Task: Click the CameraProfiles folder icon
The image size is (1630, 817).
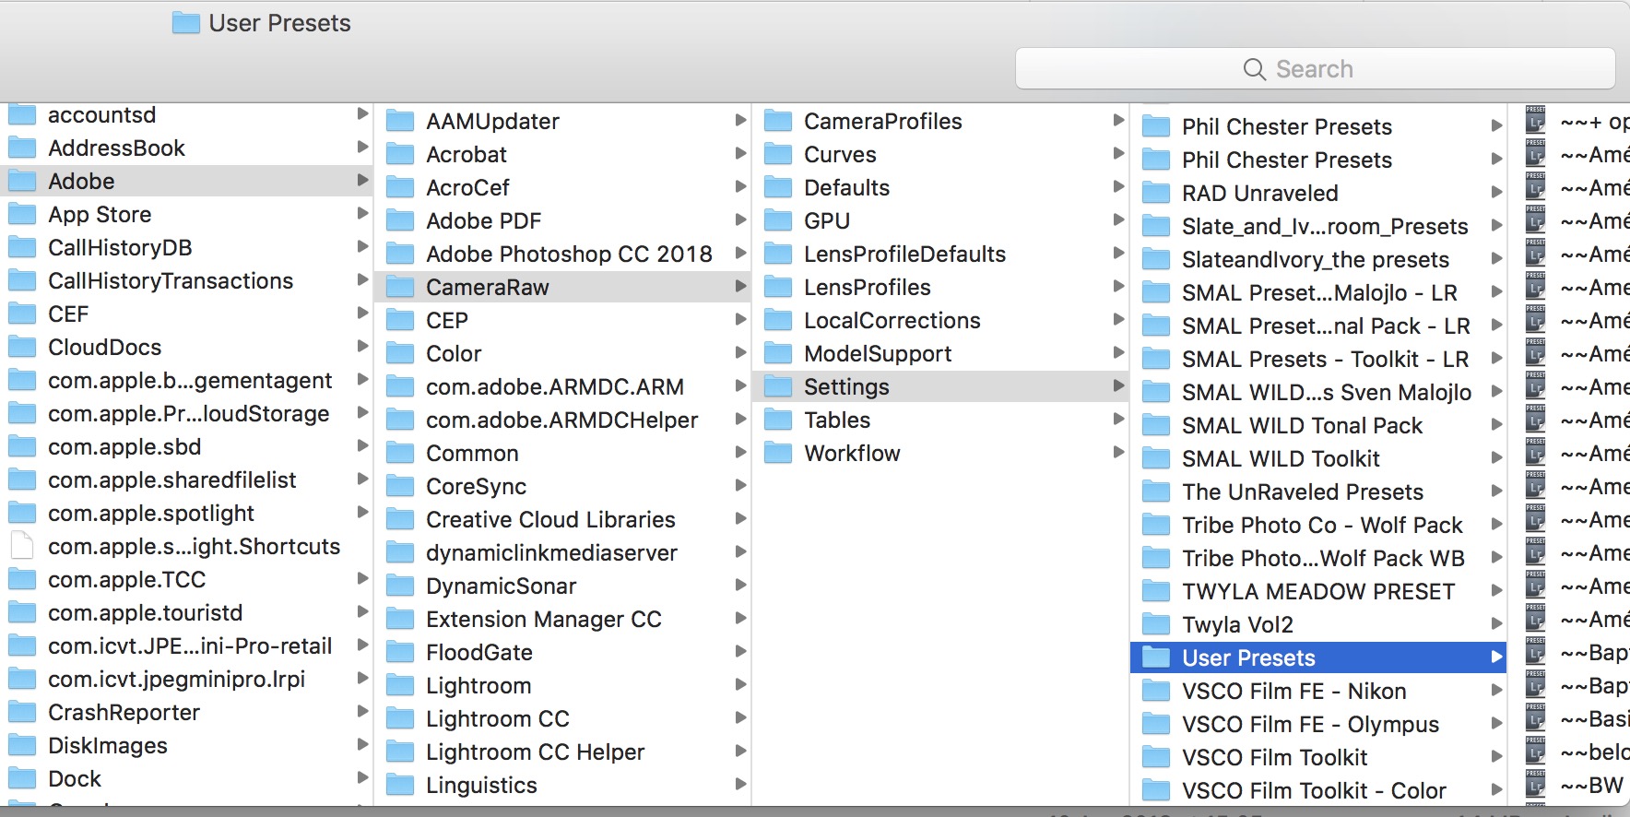Action: (778, 121)
